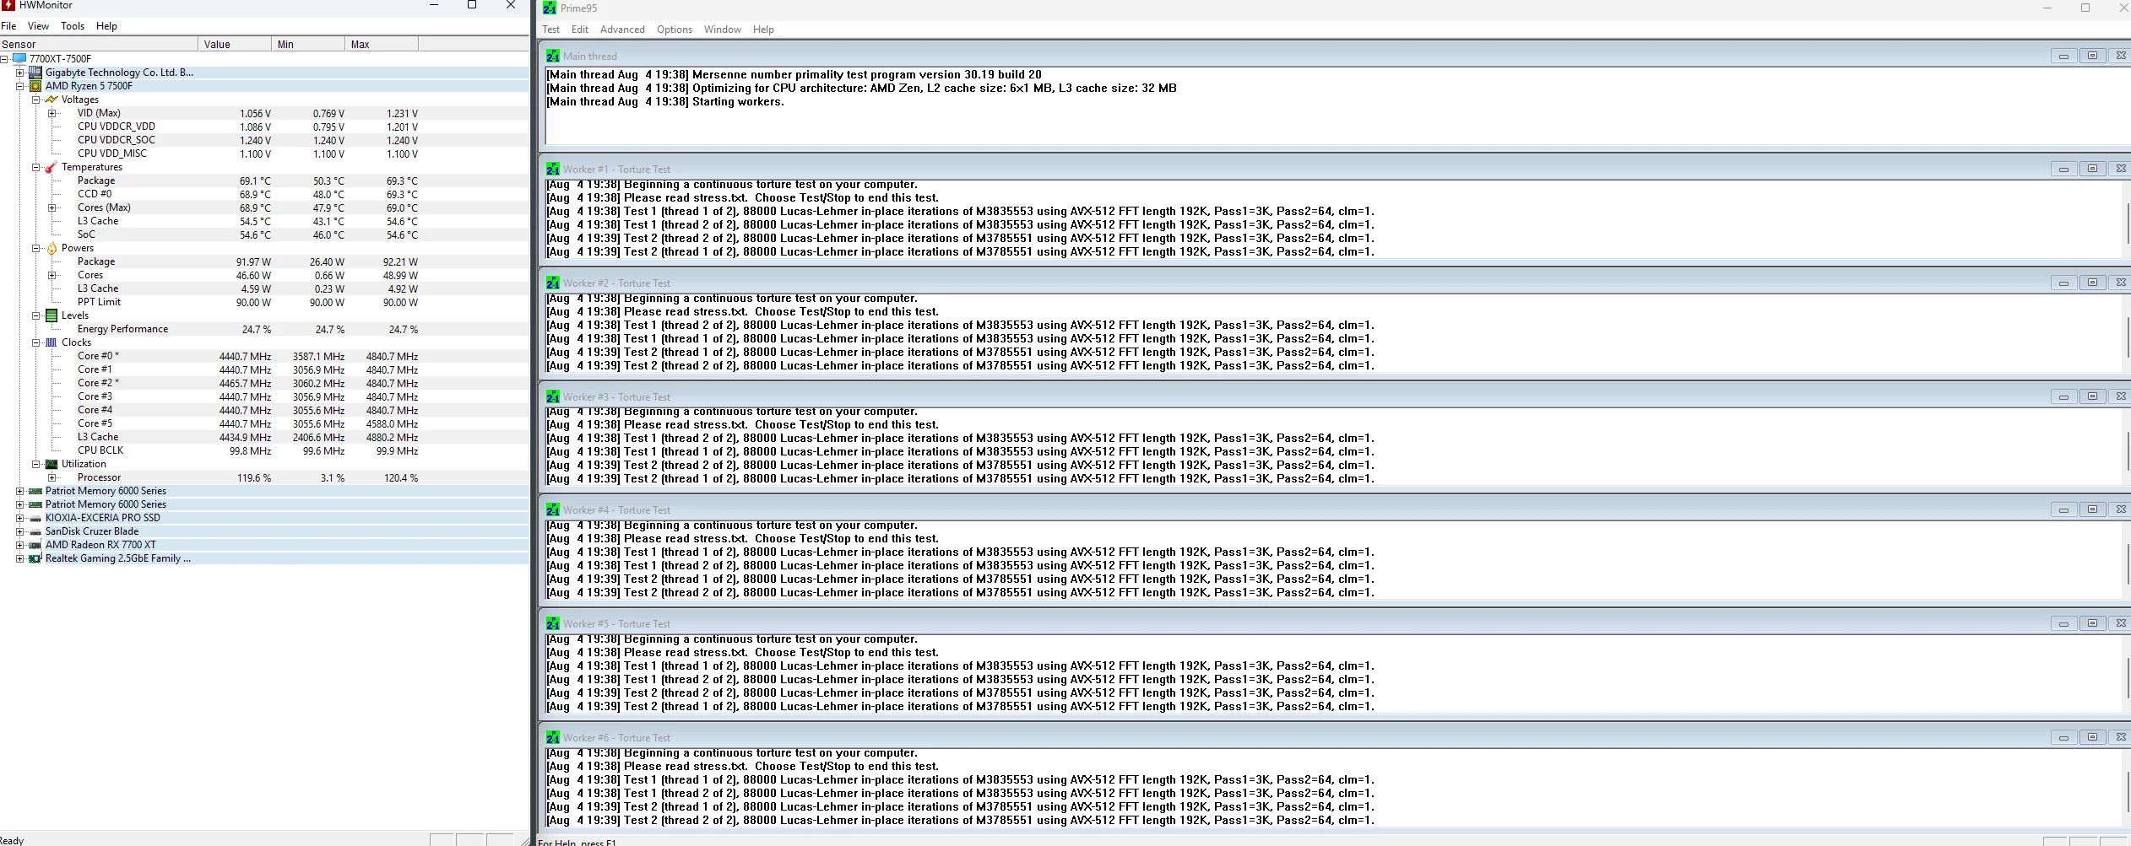Image resolution: width=2131 pixels, height=846 pixels.
Task: Select the CCD #0 temperature row
Action: (x=264, y=194)
